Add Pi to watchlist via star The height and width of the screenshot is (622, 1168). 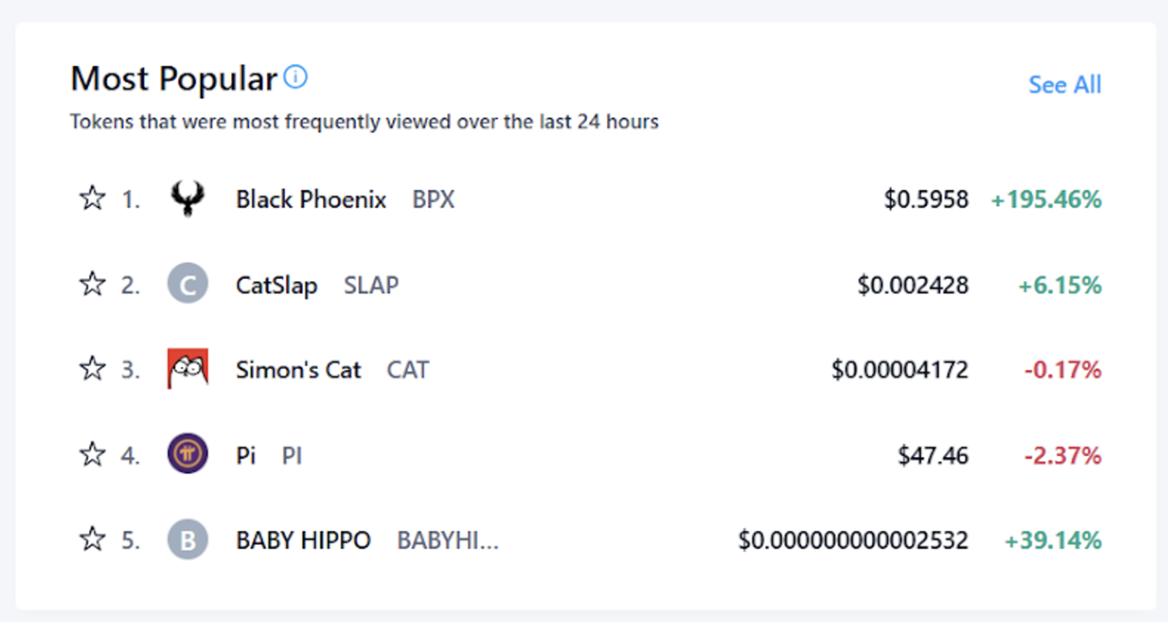coord(92,455)
